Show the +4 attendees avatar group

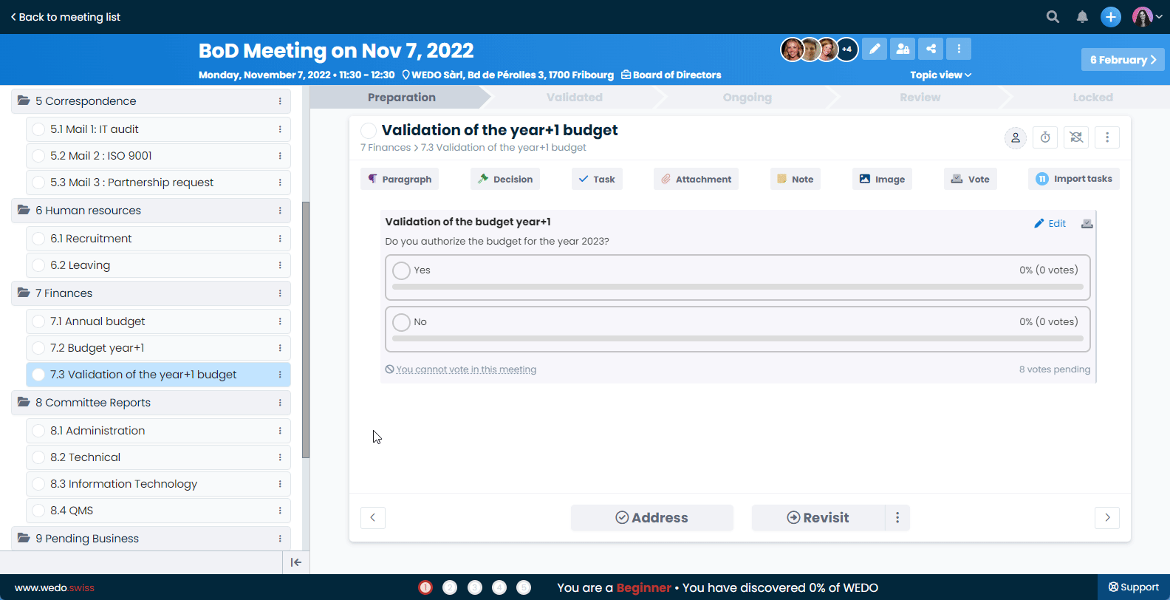tap(847, 50)
